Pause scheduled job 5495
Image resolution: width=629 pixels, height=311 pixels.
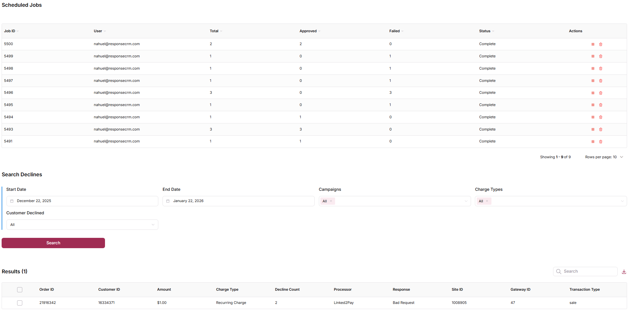point(593,105)
